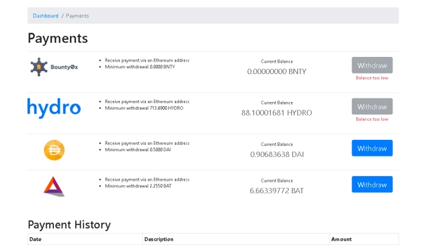Withdraw the BAT balance
This screenshot has height=246, width=421.
point(372,184)
